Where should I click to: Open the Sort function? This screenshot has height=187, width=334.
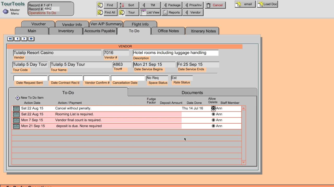(x=128, y=5)
